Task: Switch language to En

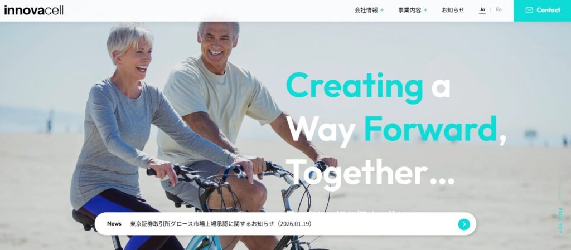Action: pyautogui.click(x=499, y=10)
